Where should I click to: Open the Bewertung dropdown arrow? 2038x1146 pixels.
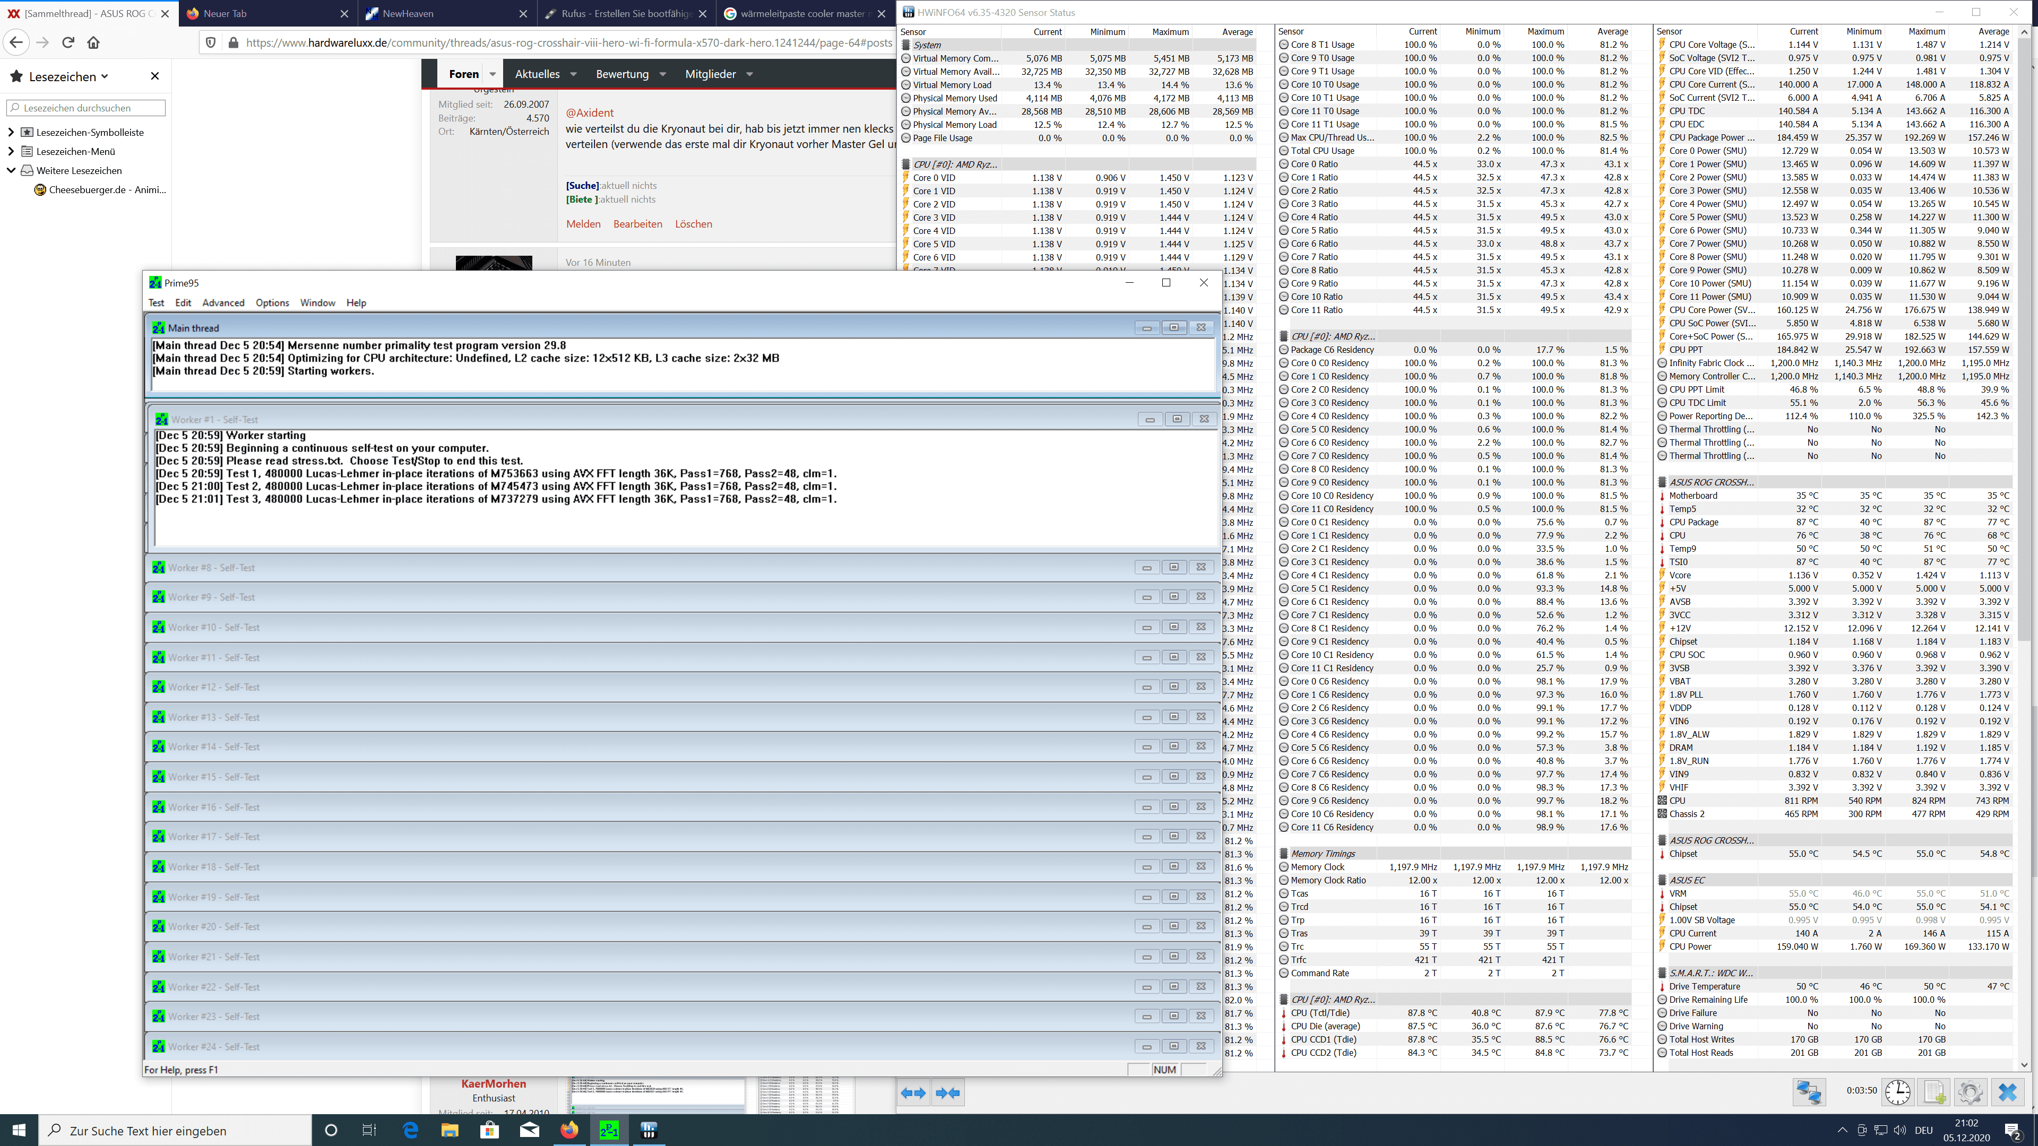click(662, 74)
